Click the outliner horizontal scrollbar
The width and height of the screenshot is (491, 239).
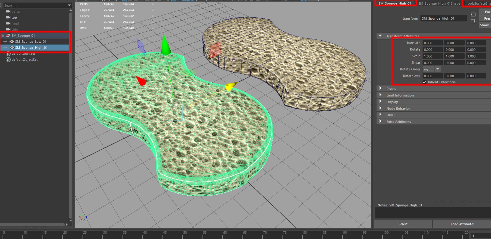coord(32,225)
